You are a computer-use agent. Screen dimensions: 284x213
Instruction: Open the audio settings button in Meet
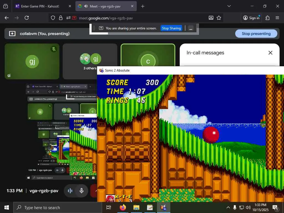[x=70, y=191]
